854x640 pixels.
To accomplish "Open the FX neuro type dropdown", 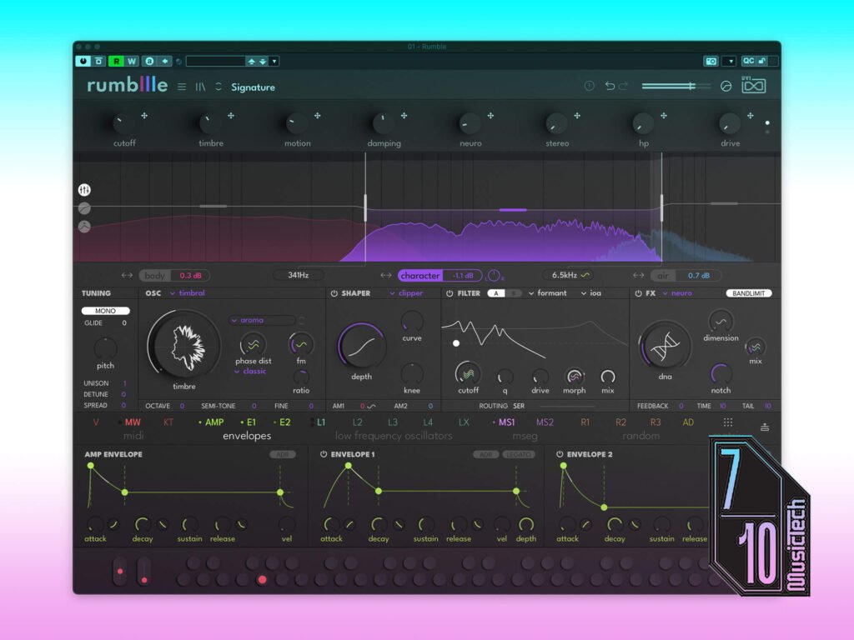I will pos(677,292).
